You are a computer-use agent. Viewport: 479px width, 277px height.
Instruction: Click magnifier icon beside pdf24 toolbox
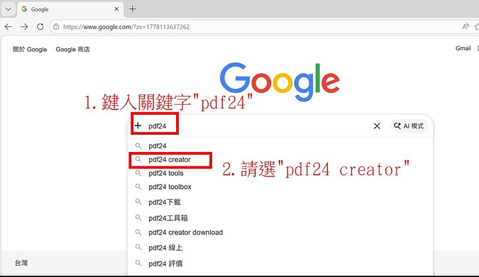click(138, 187)
